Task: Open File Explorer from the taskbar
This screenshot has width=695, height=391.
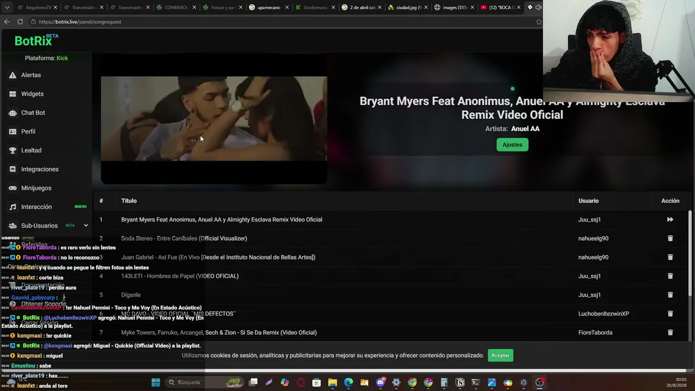Action: 332,382
